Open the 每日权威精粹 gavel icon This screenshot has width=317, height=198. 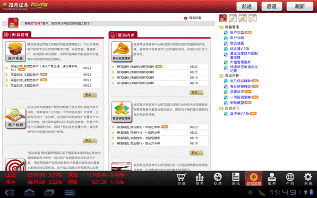coord(122,51)
